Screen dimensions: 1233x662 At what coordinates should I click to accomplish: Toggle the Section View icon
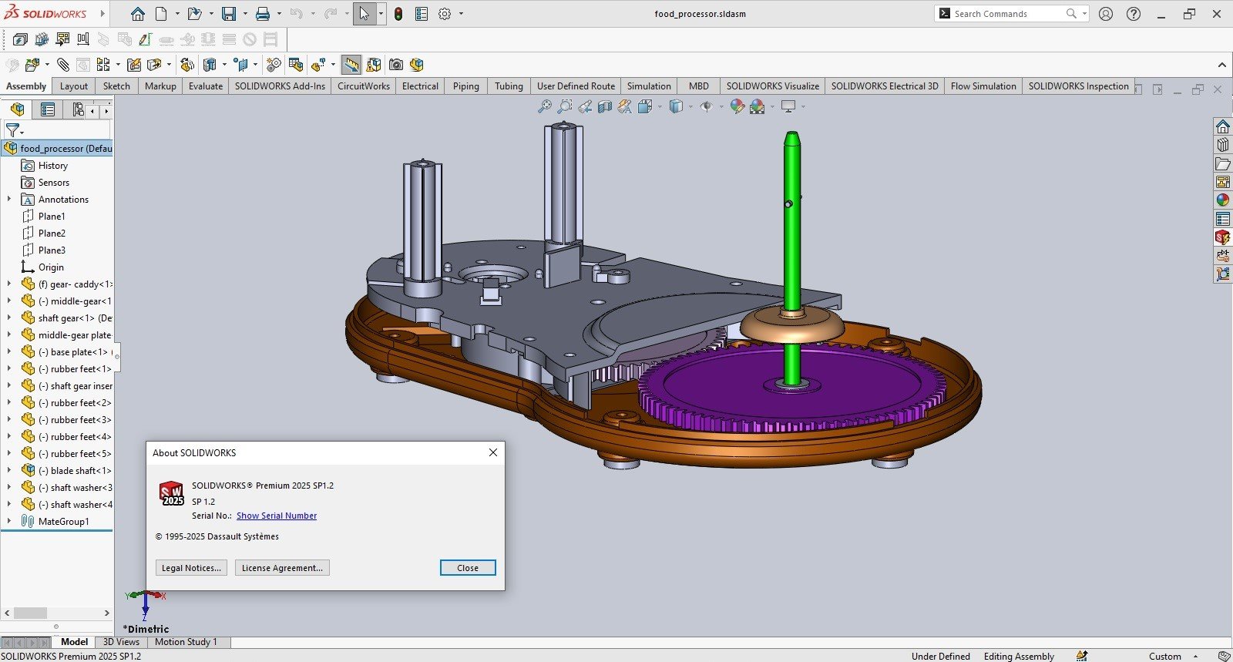click(605, 106)
